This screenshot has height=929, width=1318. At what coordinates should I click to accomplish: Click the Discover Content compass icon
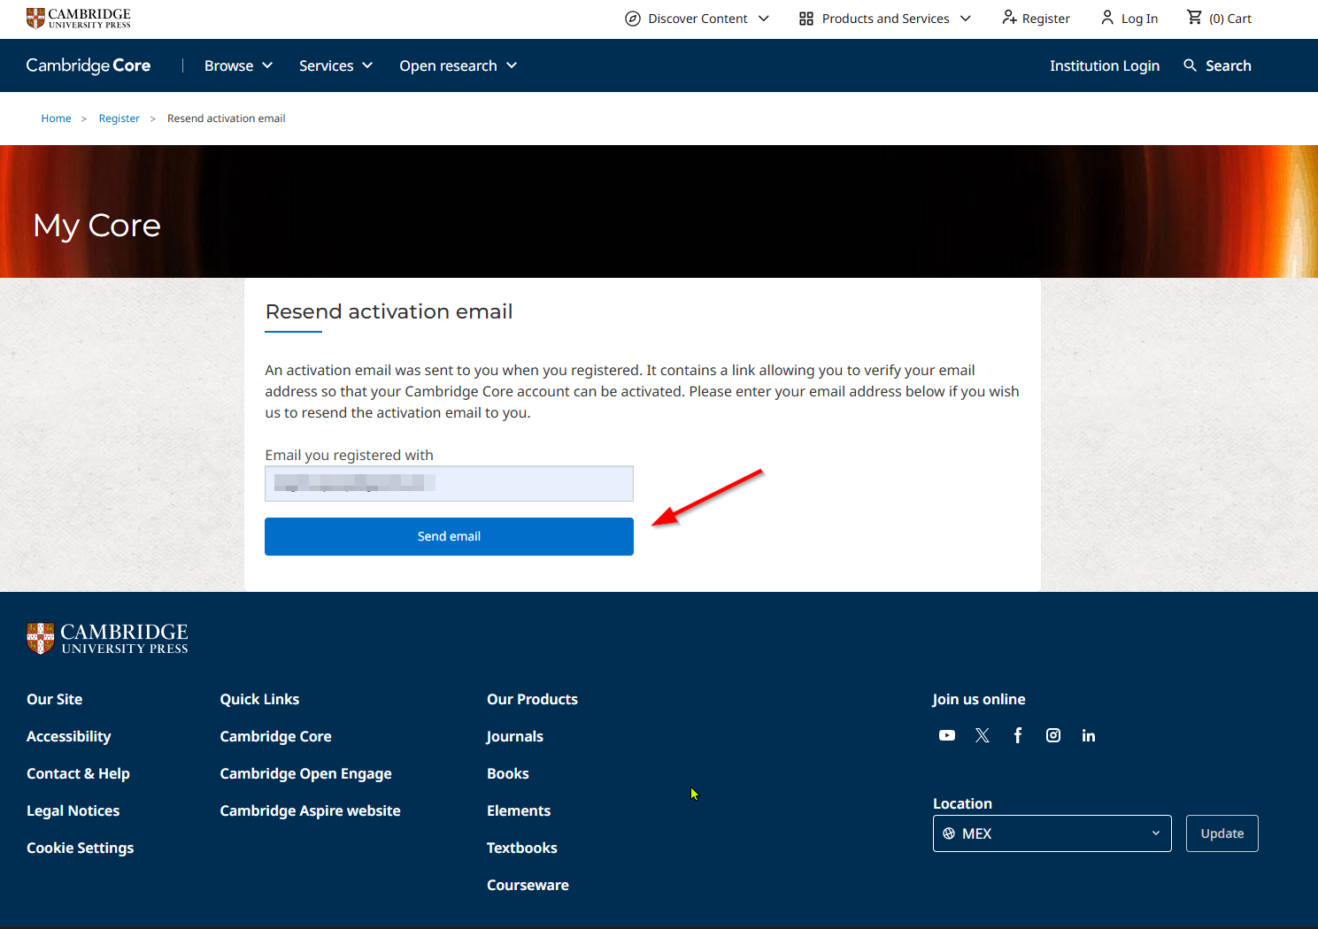[633, 19]
